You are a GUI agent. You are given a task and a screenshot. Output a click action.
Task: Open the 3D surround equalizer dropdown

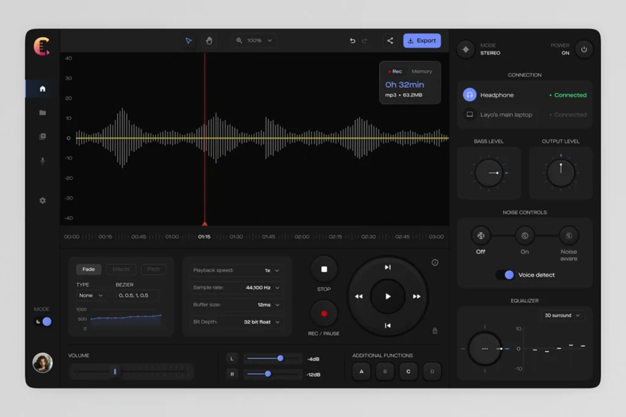561,316
